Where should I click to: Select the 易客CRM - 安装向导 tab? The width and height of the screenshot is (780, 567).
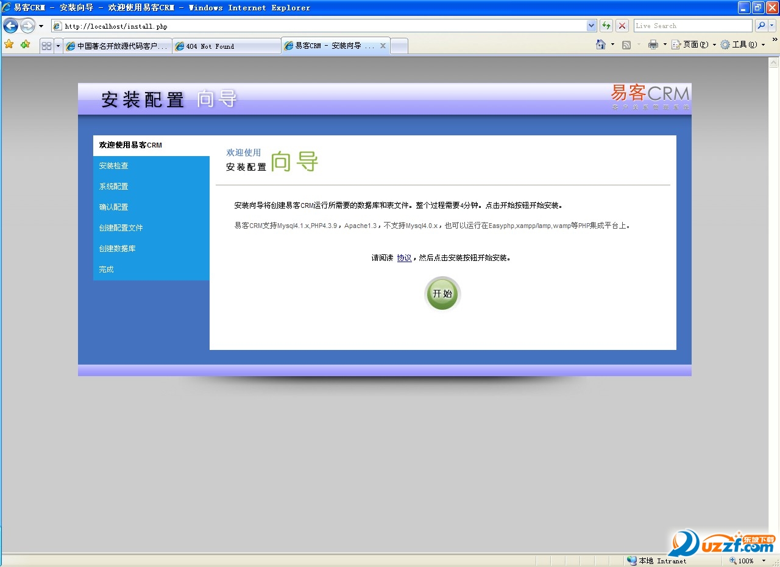(335, 46)
